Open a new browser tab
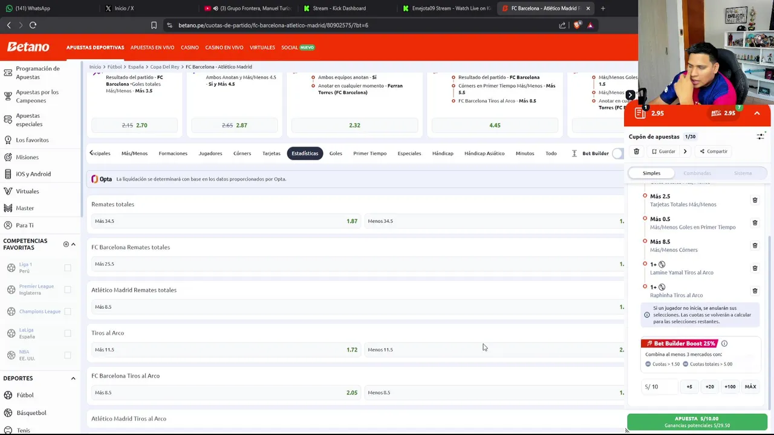Viewport: 774px width, 435px height. pos(602,8)
